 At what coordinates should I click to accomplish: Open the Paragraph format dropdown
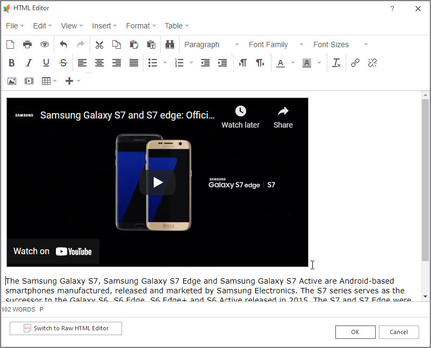[x=211, y=45]
